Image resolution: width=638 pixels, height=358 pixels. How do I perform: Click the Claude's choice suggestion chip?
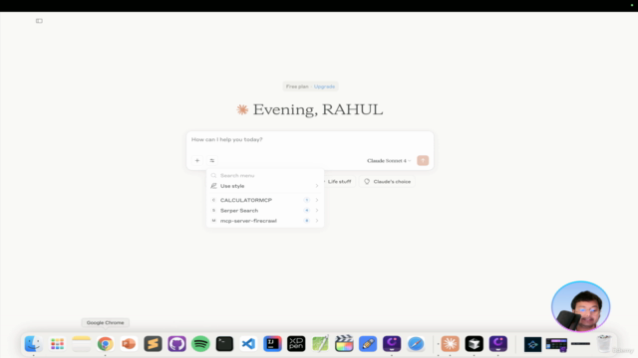coord(388,181)
